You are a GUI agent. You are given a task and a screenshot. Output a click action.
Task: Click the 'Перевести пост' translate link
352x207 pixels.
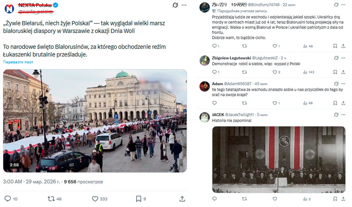tap(18, 62)
